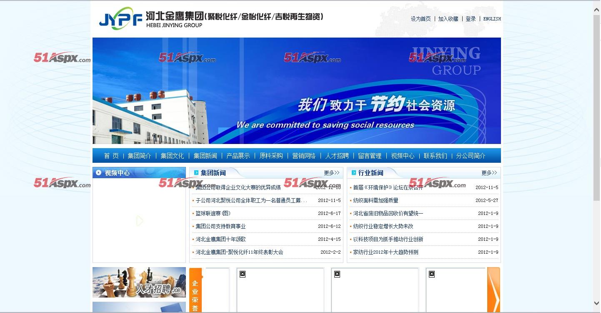Open news 以科技项目为抓手推动行业创新
The image size is (601, 313).
click(388, 239)
